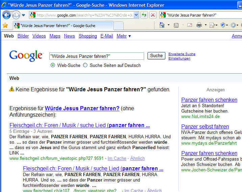The width and height of the screenshot is (242, 192).
Task: Click the Suche button
Action: click(156, 56)
